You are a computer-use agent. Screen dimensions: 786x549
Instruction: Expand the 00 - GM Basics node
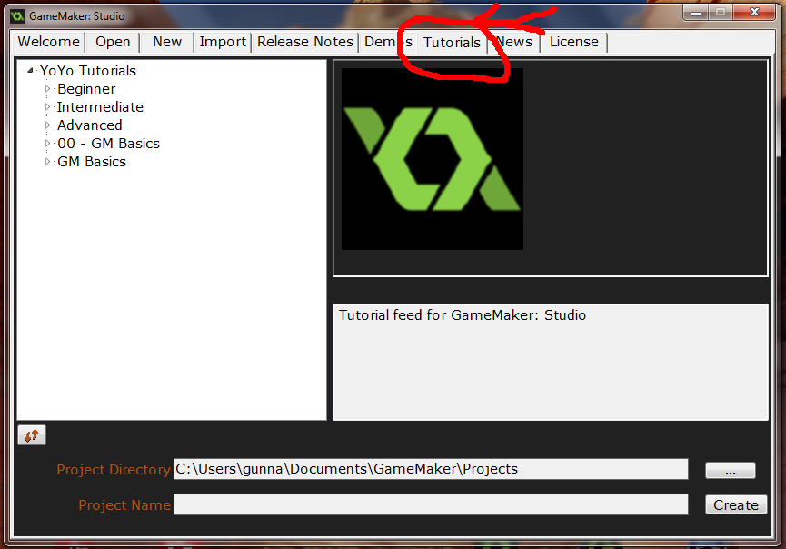49,144
